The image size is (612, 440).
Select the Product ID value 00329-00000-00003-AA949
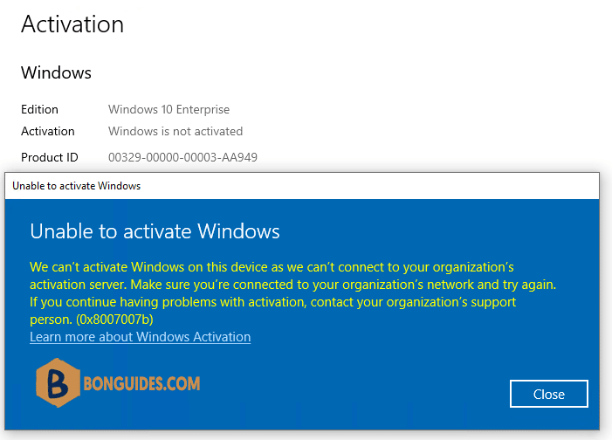pyautogui.click(x=182, y=157)
